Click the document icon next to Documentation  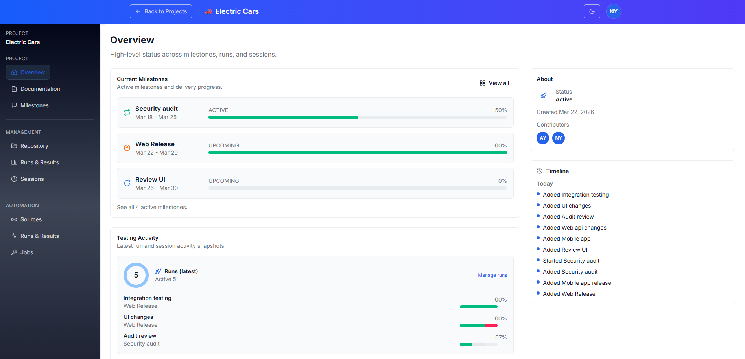tap(14, 89)
